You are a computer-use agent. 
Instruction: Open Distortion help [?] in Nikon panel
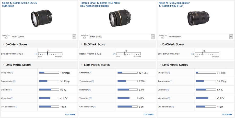(168, 90)
